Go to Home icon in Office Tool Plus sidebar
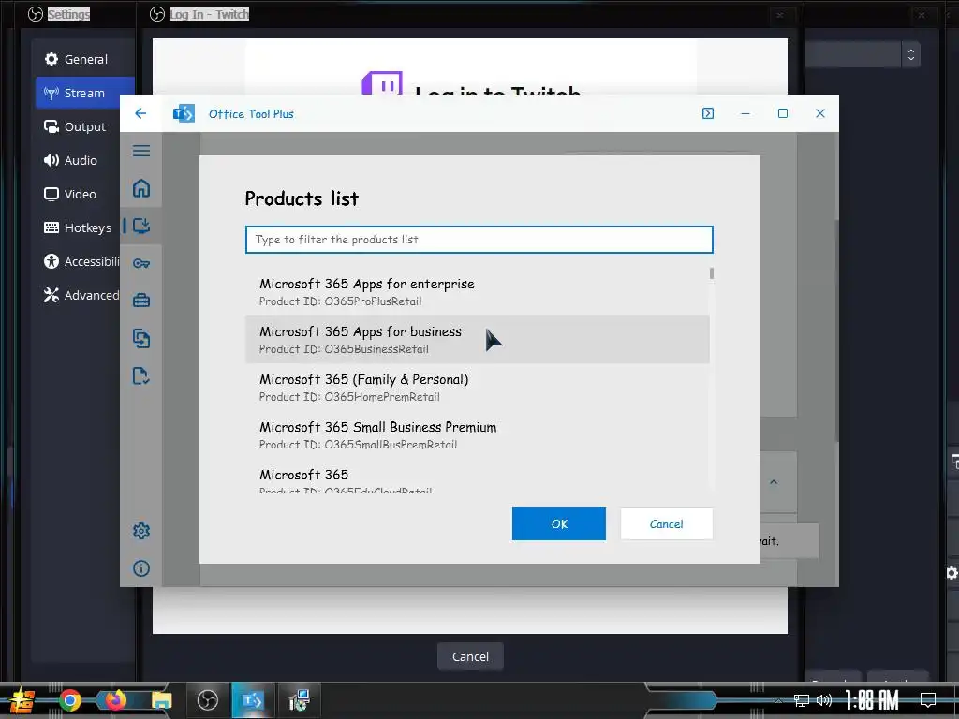 [x=141, y=188]
